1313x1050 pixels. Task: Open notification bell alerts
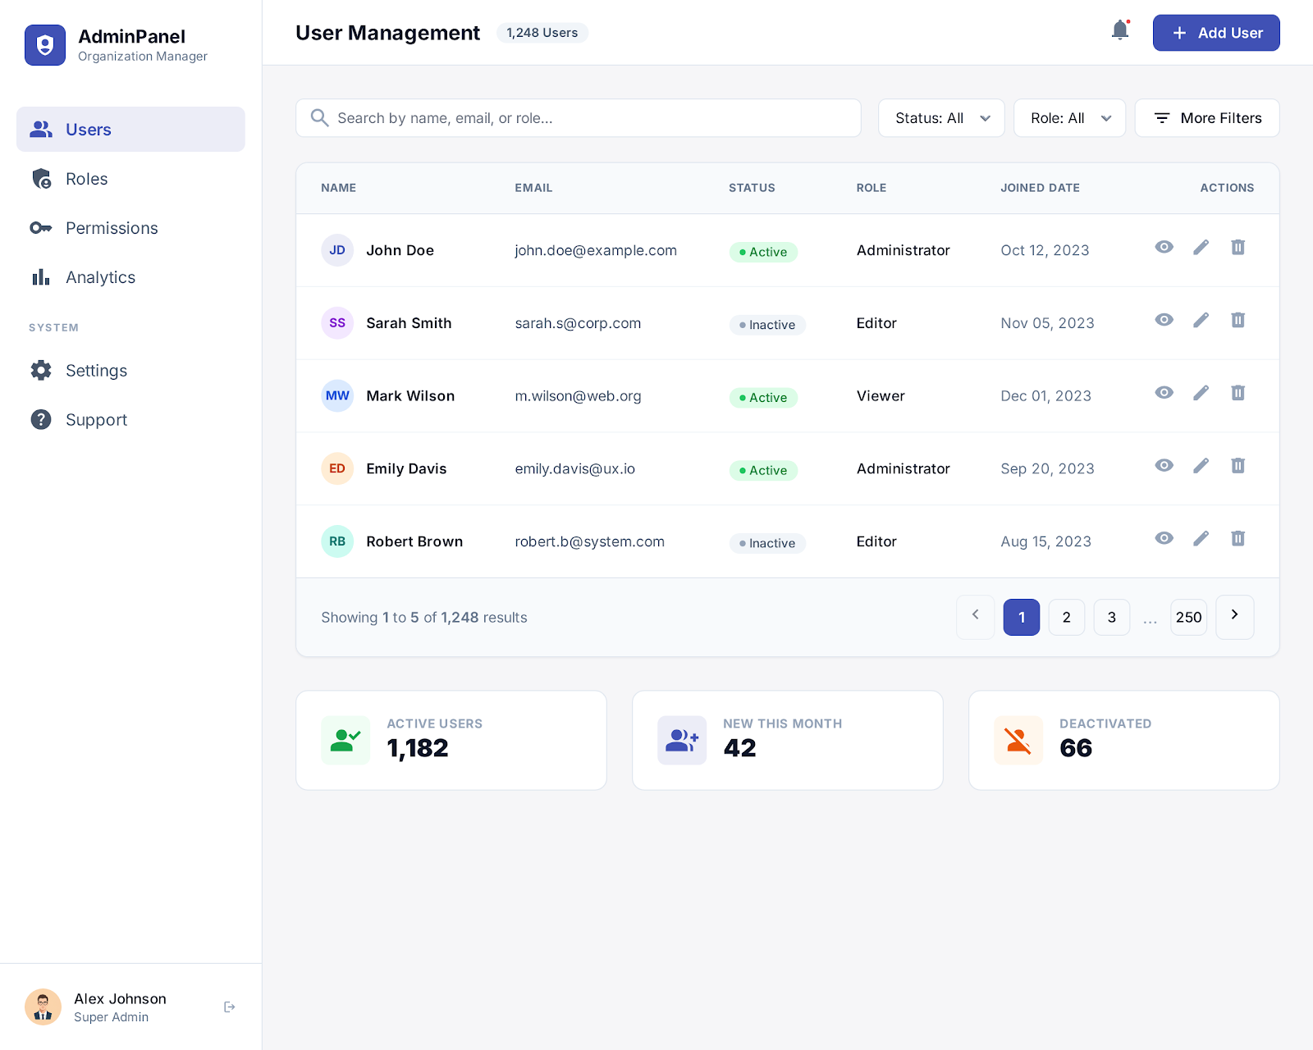(1119, 30)
